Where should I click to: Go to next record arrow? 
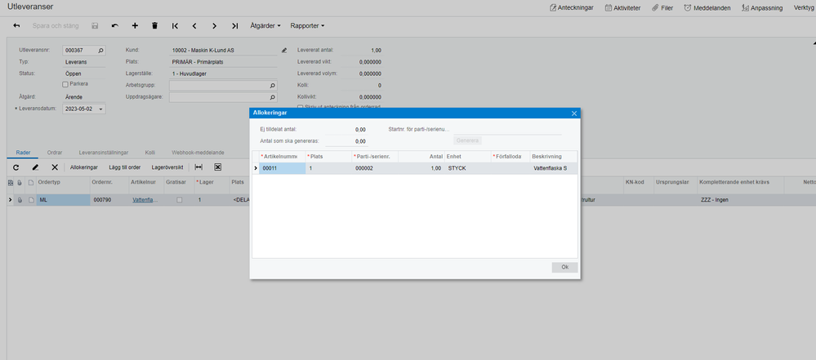pyautogui.click(x=214, y=25)
